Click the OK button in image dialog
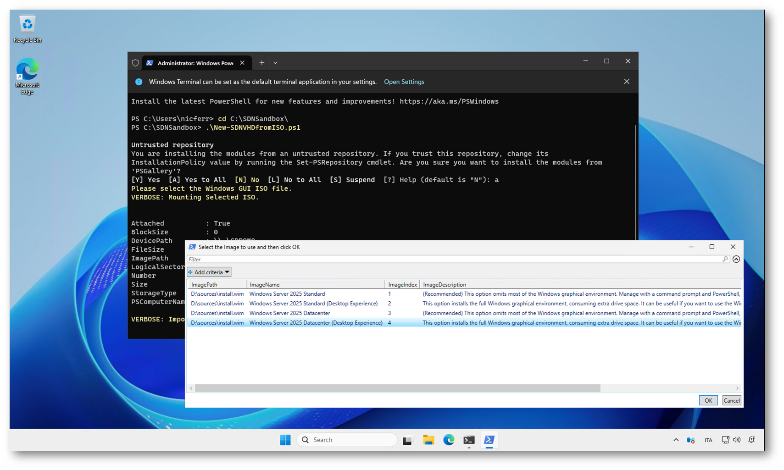The image size is (784, 470). coord(708,400)
